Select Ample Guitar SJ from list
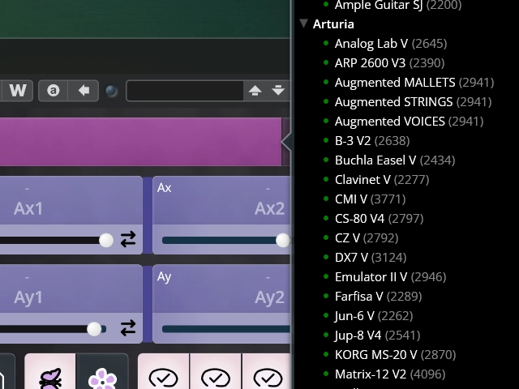Image resolution: width=519 pixels, height=389 pixels. pos(398,5)
